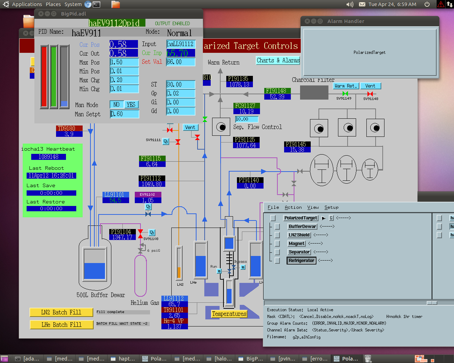Viewport: 454px width, 363px height.
Task: Click the 6 psiG relief valve symbol
Action: 141,250
